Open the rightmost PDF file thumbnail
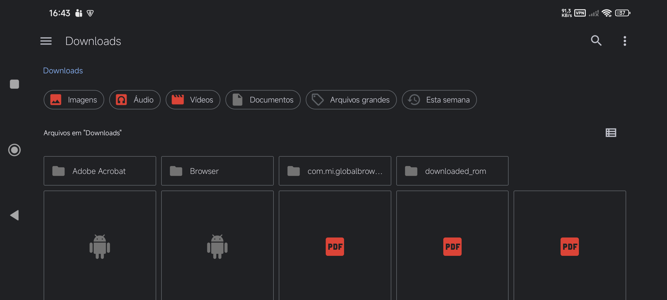The height and width of the screenshot is (300, 667). tap(570, 246)
